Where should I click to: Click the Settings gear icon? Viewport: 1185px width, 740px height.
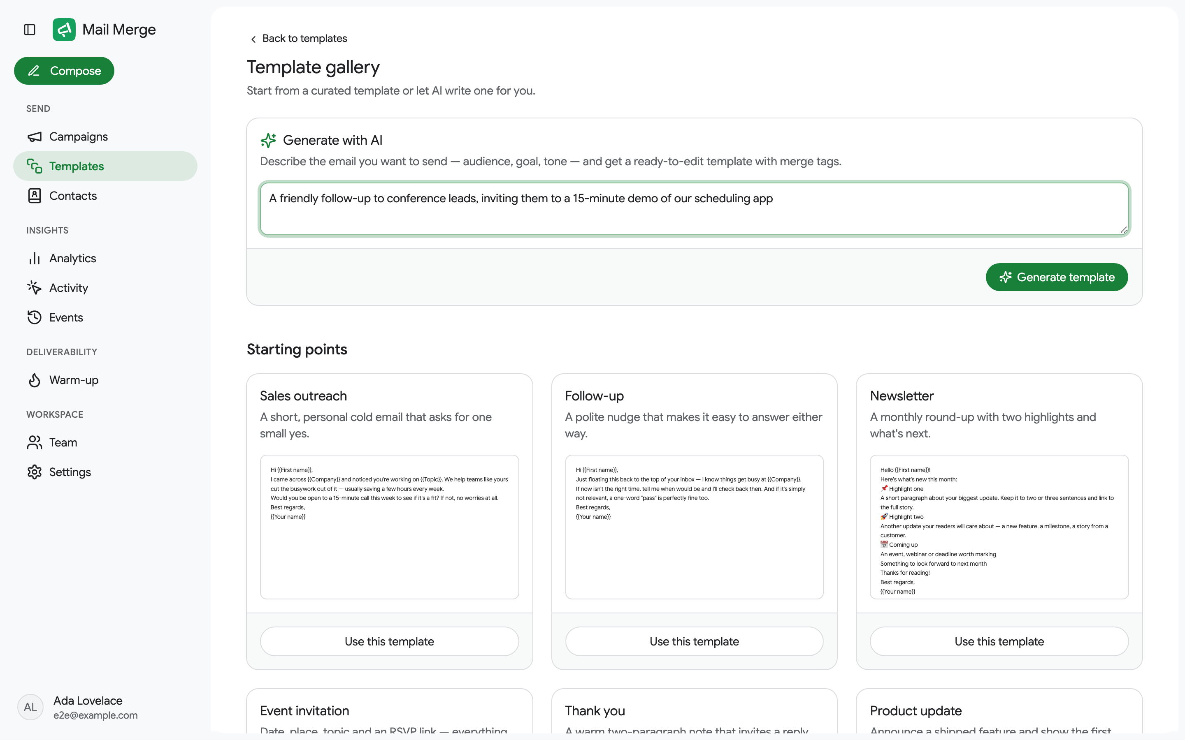point(34,472)
